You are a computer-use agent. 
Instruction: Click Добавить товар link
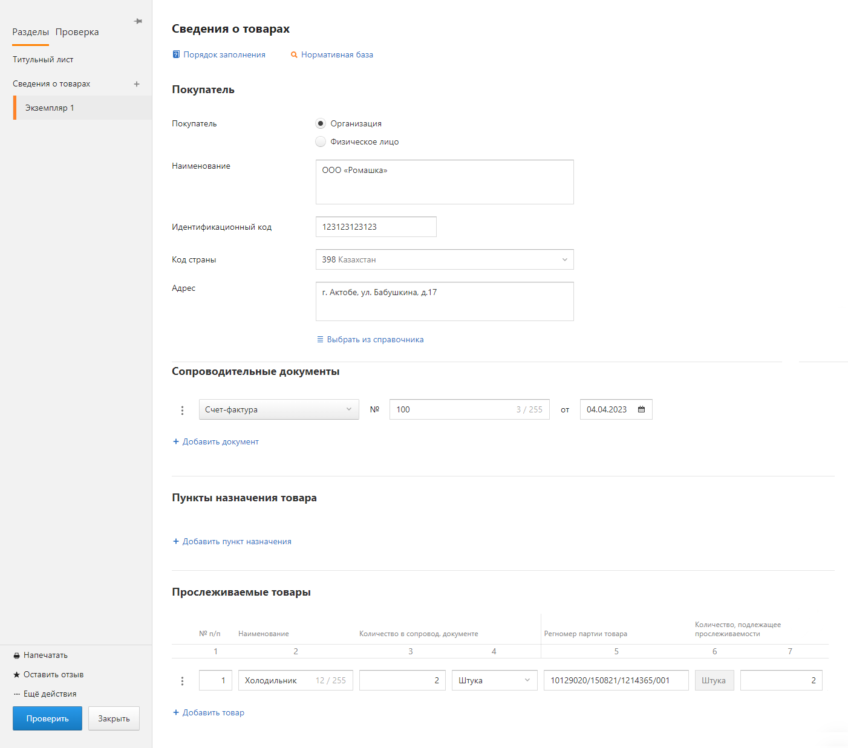pyautogui.click(x=214, y=712)
